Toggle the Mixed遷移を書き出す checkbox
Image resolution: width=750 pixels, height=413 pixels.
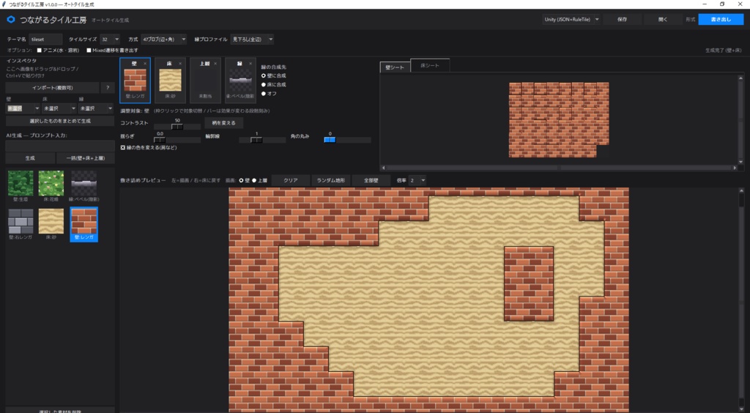point(89,51)
